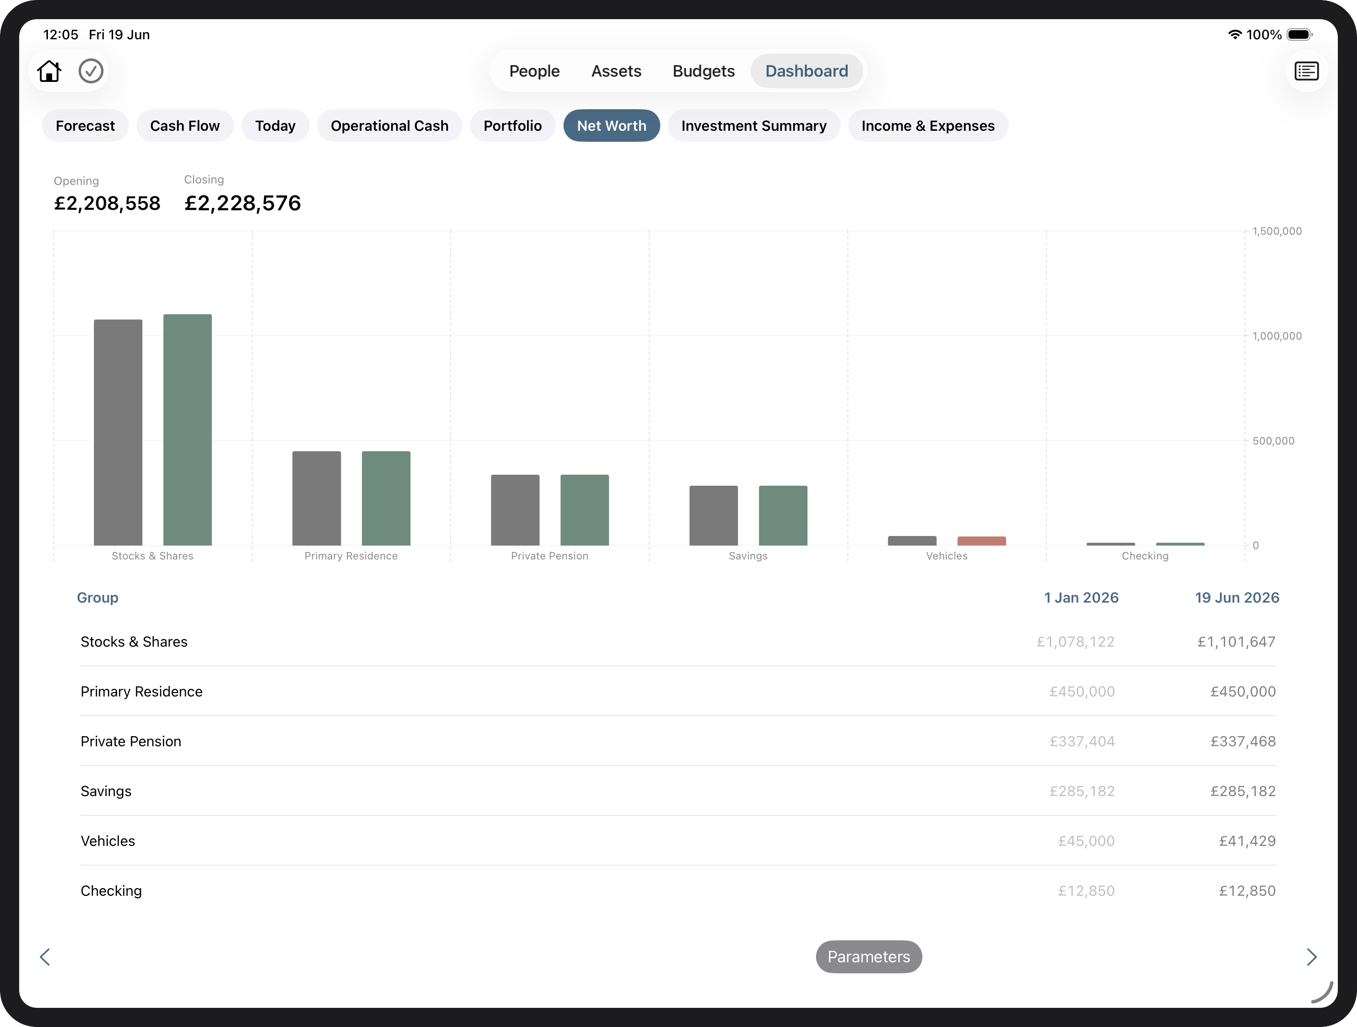Tap the red Vehicles closing bar

(x=981, y=541)
